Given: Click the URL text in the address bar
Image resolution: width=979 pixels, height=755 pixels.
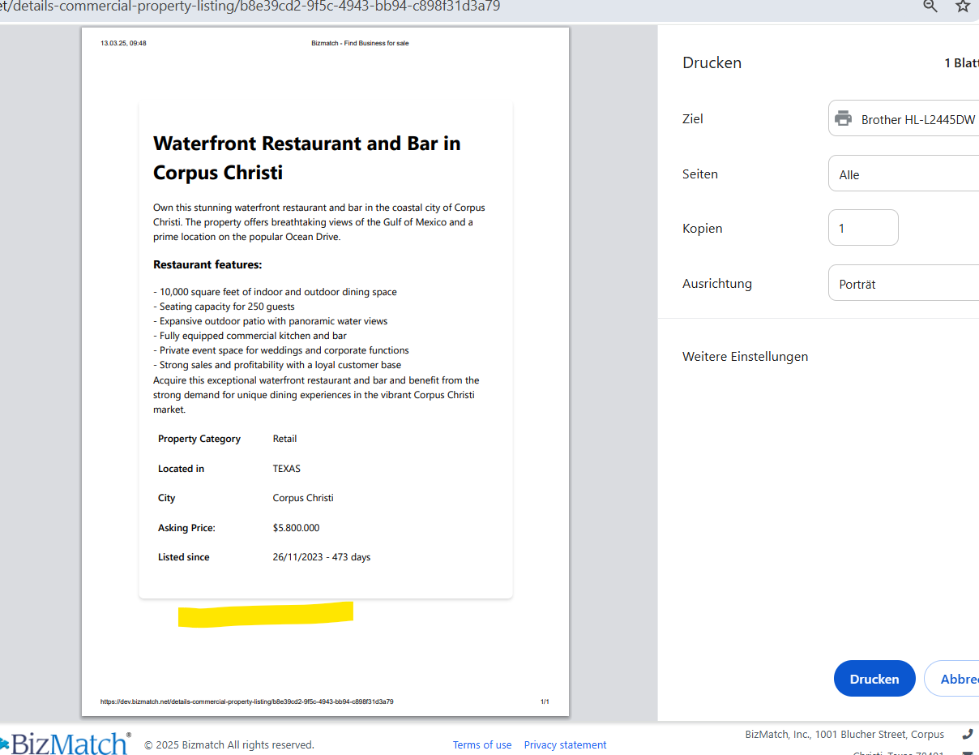Looking at the screenshot, I should click(251, 7).
